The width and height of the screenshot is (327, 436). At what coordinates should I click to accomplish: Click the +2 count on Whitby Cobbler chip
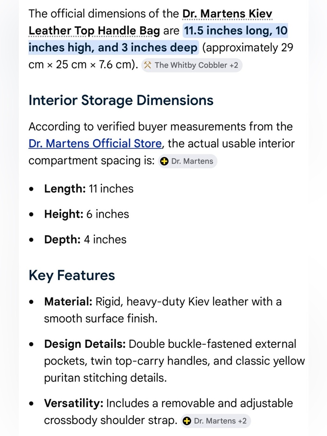[x=234, y=65]
